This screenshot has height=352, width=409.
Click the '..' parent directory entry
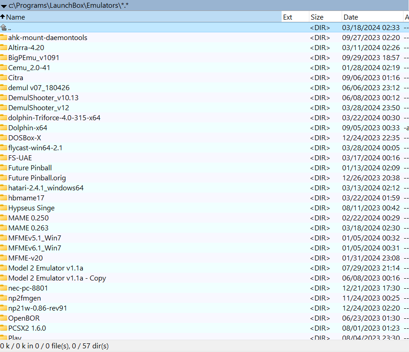coord(10,28)
